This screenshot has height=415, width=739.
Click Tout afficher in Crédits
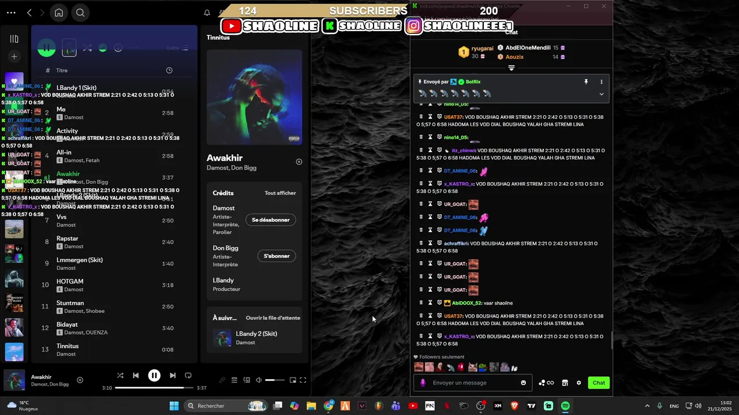(280, 193)
